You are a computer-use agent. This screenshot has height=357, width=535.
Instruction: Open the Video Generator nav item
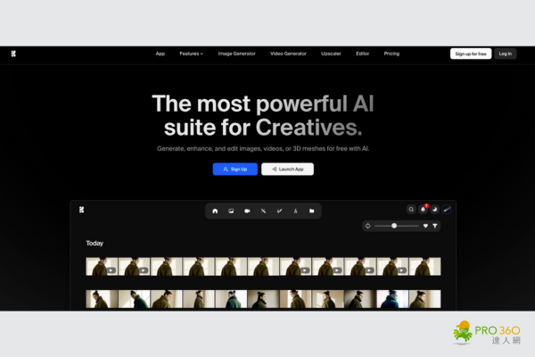288,54
